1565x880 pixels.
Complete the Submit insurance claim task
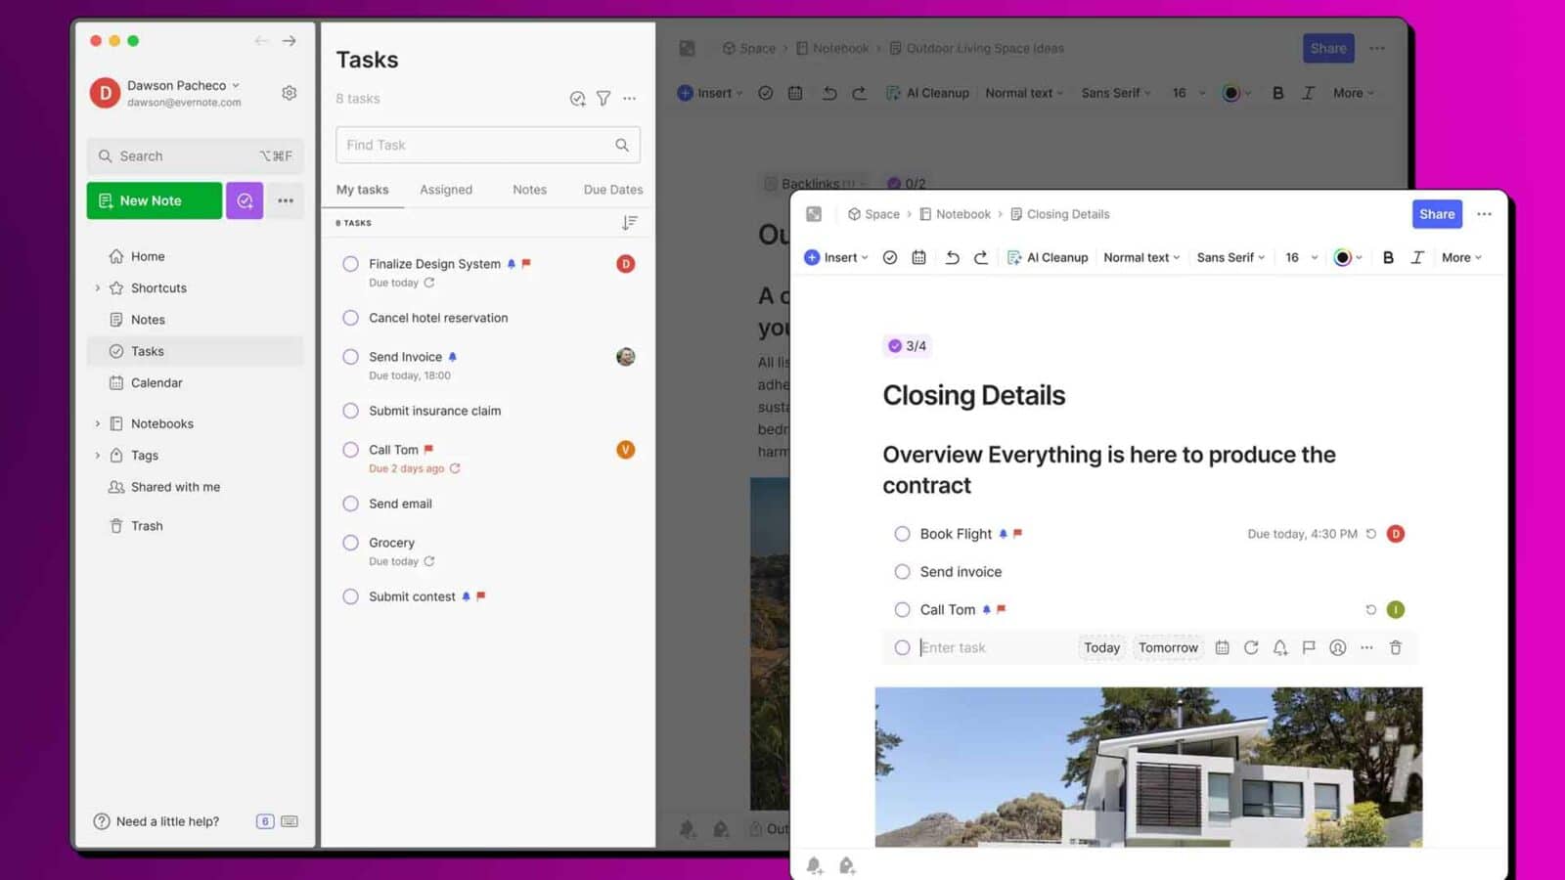pyautogui.click(x=350, y=411)
